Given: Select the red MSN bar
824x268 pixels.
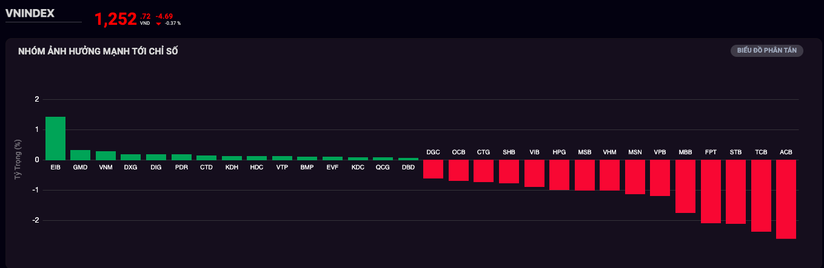Looking at the screenshot, I should (x=635, y=177).
